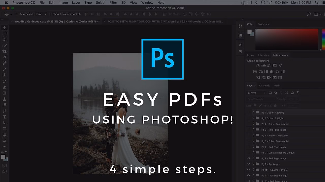Select the Lasso tool

pyautogui.click(x=4, y=39)
